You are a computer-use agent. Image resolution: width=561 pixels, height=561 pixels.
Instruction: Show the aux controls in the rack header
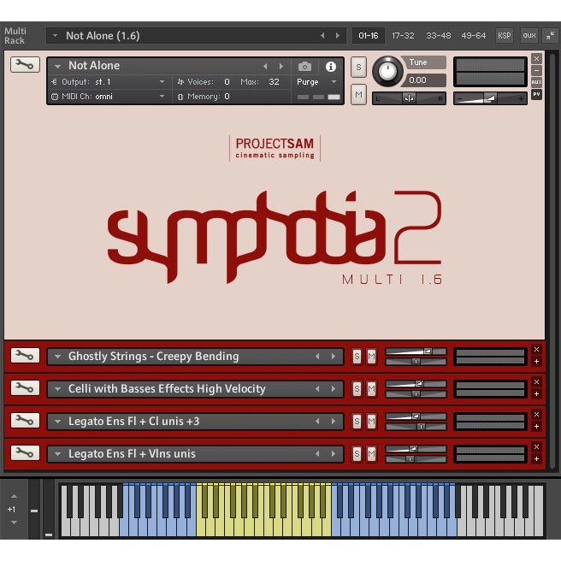[x=529, y=35]
